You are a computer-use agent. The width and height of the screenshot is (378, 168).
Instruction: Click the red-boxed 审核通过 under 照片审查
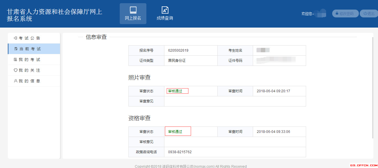(x=177, y=91)
